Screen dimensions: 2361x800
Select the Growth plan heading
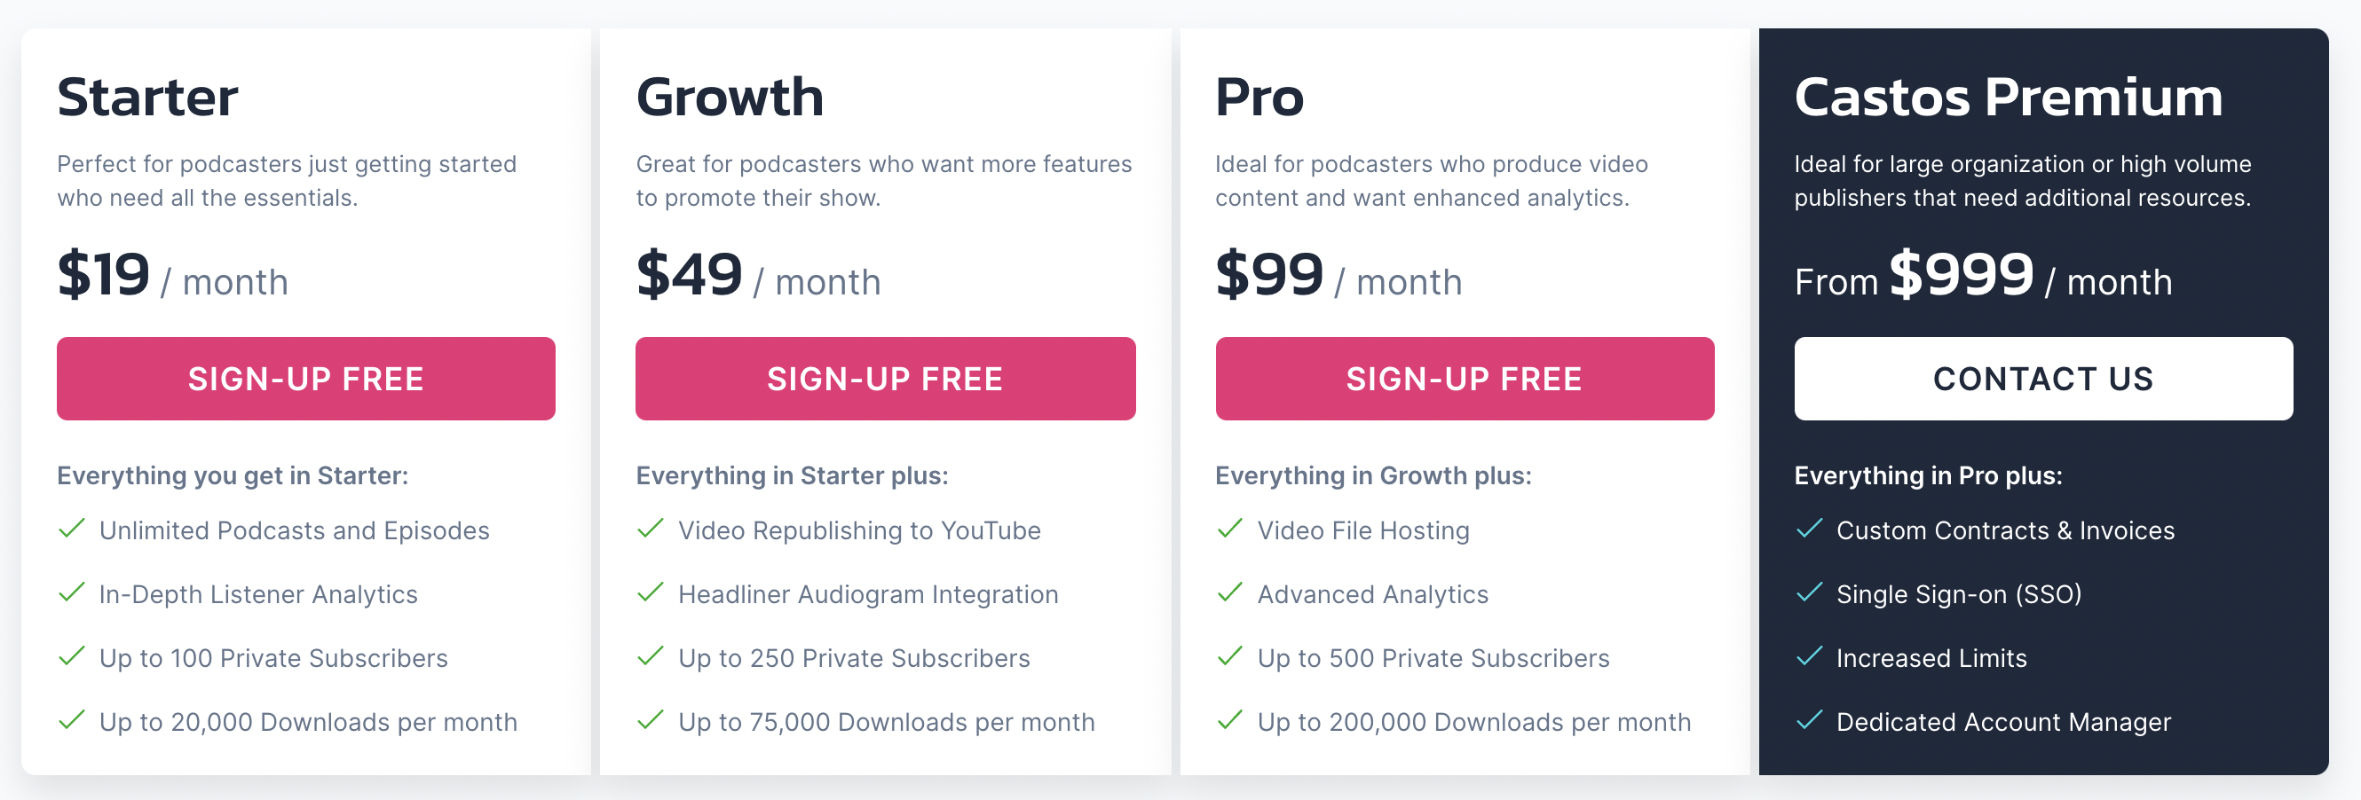tap(730, 95)
